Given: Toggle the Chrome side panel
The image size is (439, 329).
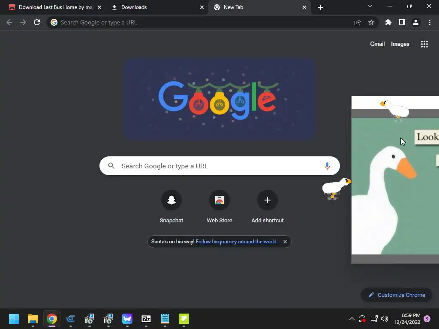Looking at the screenshot, I should (x=402, y=22).
